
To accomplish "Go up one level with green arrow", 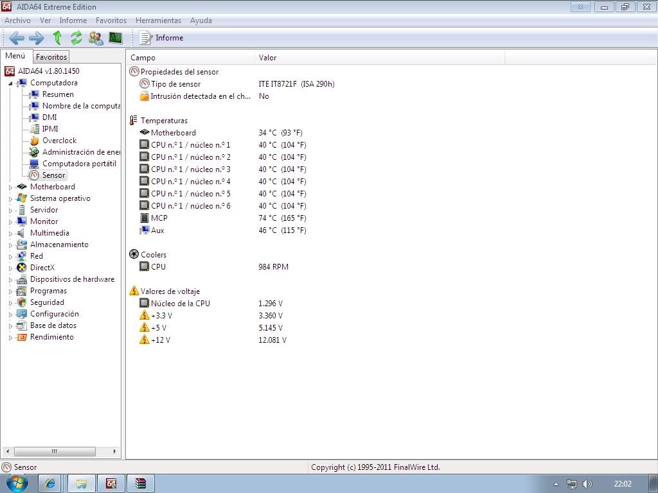I will [x=57, y=38].
